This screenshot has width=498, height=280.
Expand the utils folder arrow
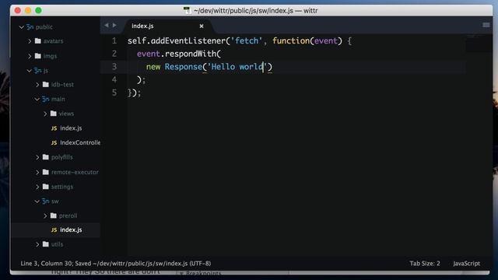tap(37, 244)
